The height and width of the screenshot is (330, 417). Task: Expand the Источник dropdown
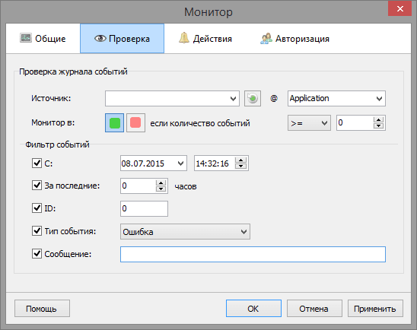tap(172, 99)
